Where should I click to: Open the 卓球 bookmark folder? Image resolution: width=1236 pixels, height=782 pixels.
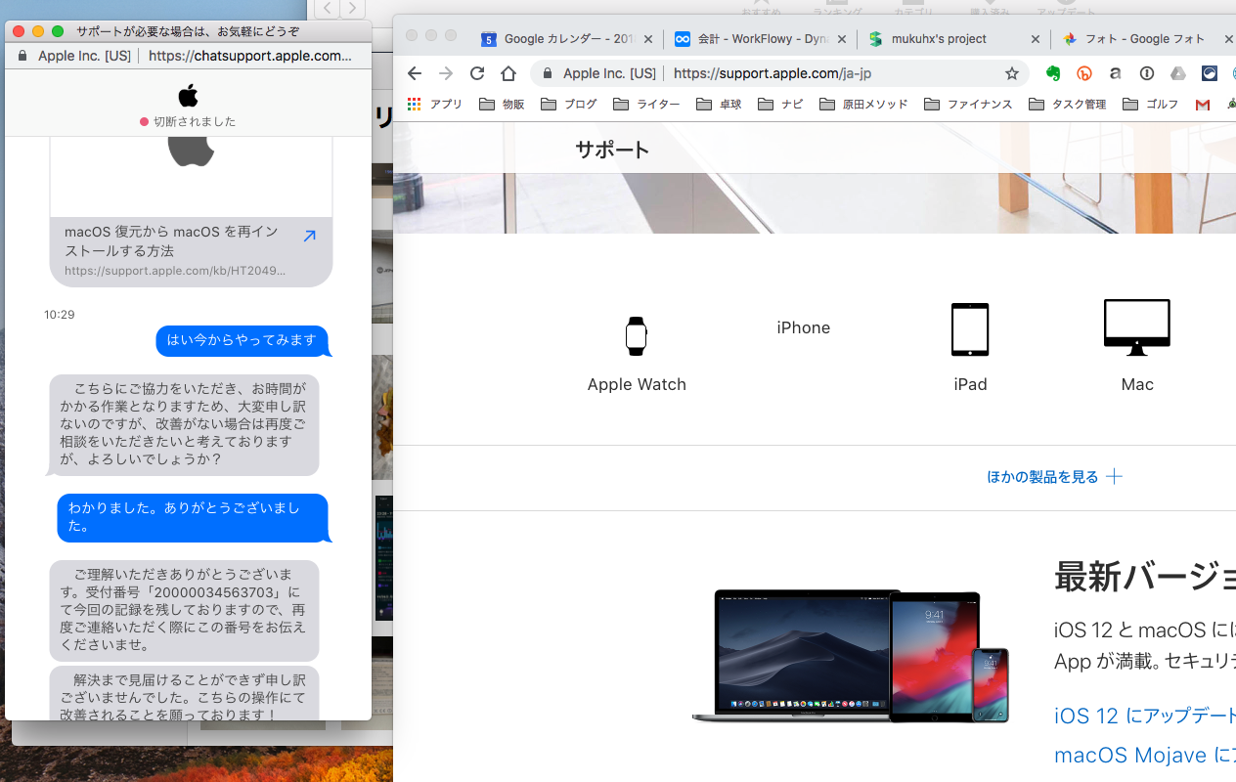click(719, 104)
